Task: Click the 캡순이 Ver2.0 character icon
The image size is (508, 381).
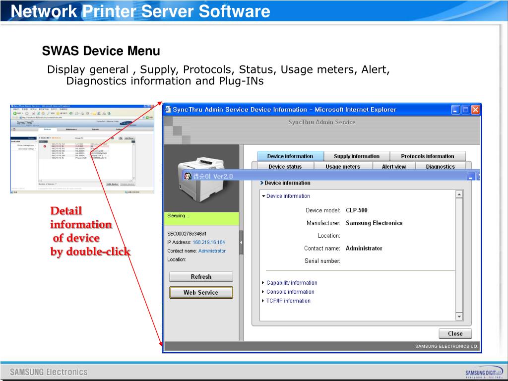Action: point(188,176)
